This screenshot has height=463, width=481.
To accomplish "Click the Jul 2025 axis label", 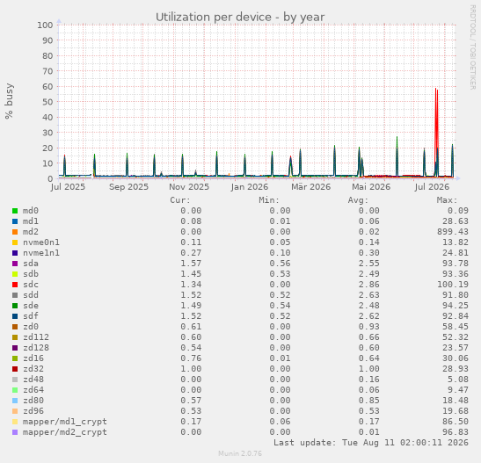I will pyautogui.click(x=68, y=187).
